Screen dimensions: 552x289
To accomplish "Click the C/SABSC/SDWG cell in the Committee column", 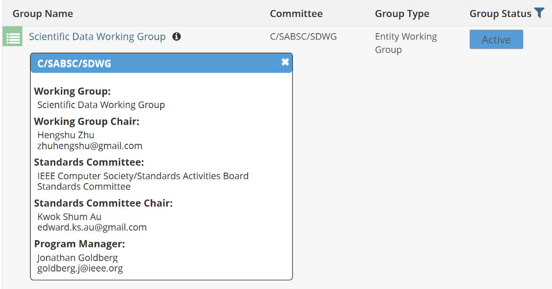I will 303,37.
